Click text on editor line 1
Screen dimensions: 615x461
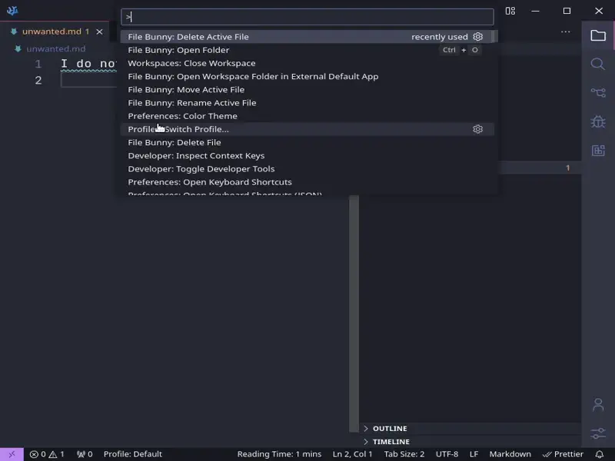point(88,64)
